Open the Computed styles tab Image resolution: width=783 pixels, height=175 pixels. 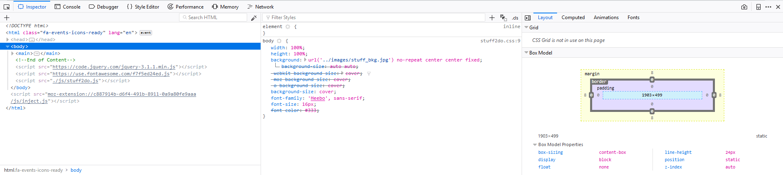tap(573, 17)
